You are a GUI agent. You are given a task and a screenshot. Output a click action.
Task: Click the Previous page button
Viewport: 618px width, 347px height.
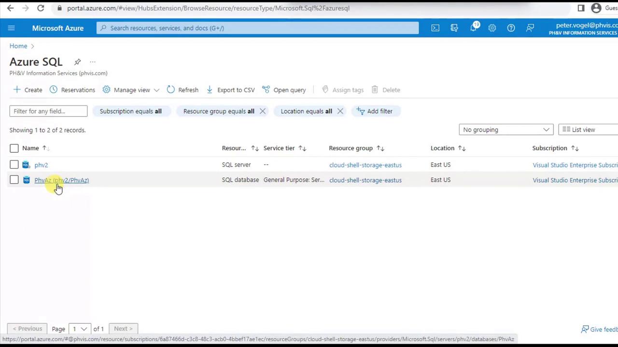[x=28, y=329]
